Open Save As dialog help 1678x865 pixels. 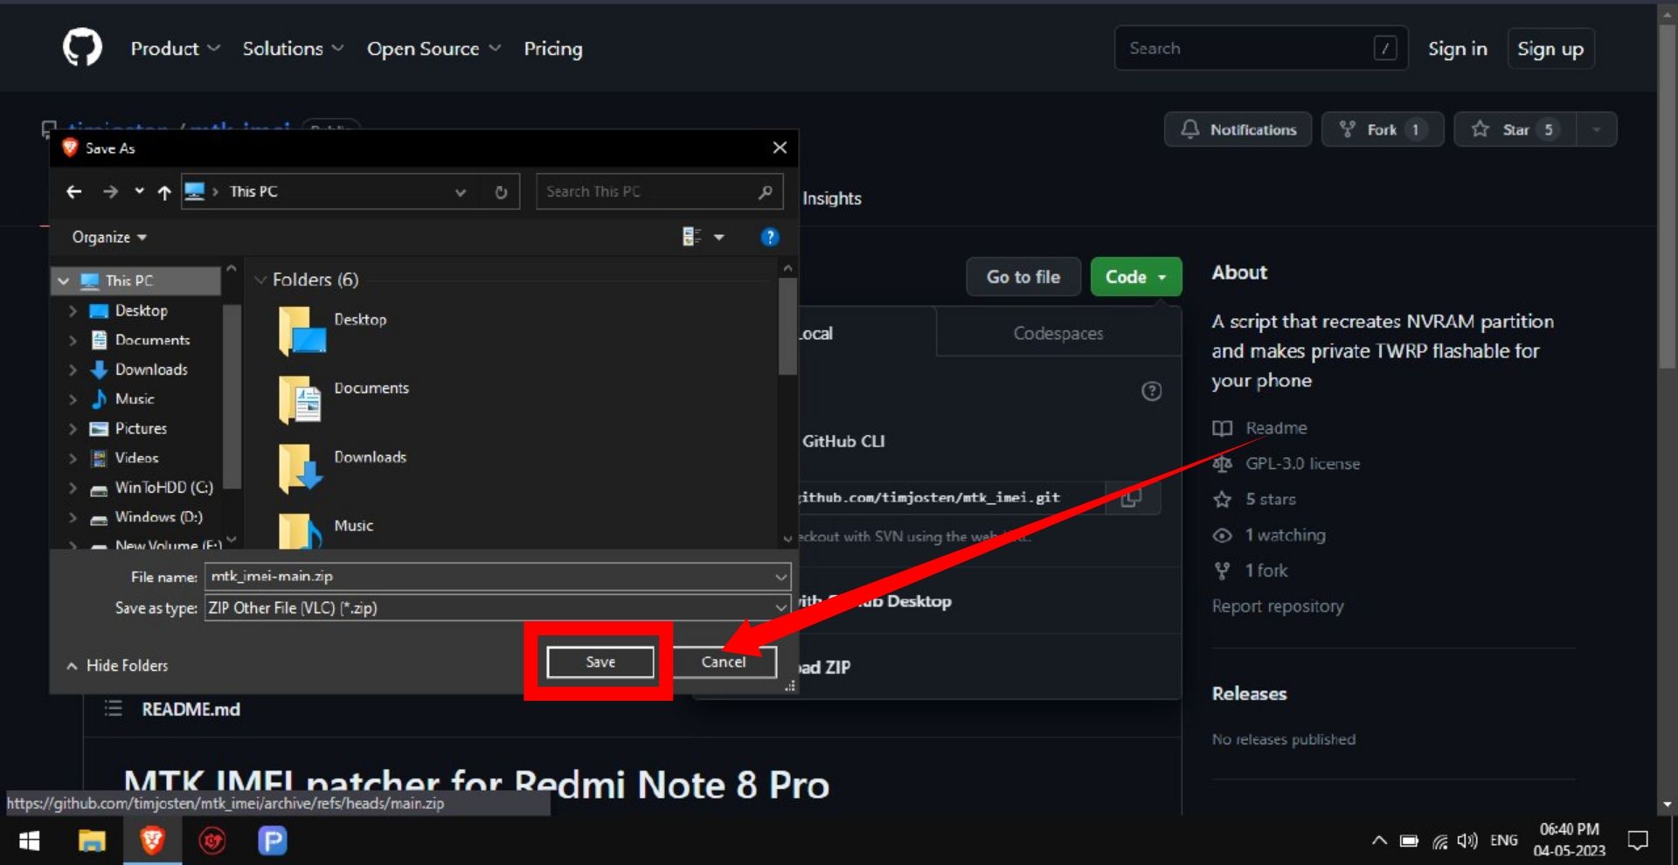tap(770, 237)
